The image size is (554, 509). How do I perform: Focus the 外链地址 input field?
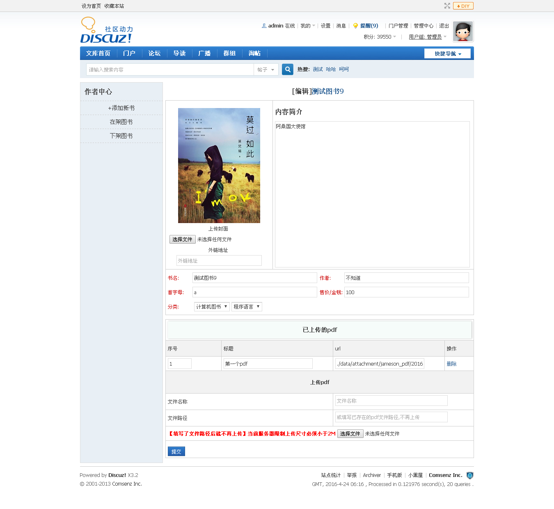219,260
